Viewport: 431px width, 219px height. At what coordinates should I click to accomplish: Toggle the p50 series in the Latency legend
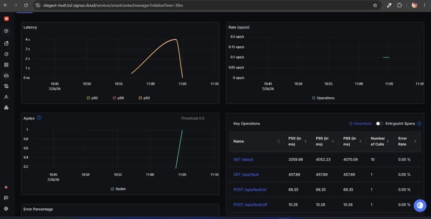[x=144, y=98]
